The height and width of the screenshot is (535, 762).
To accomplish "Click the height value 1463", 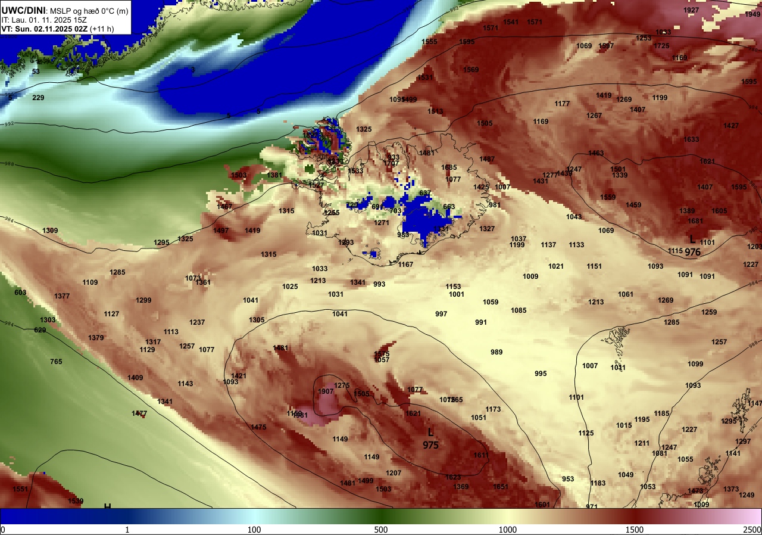I will pyautogui.click(x=596, y=153).
